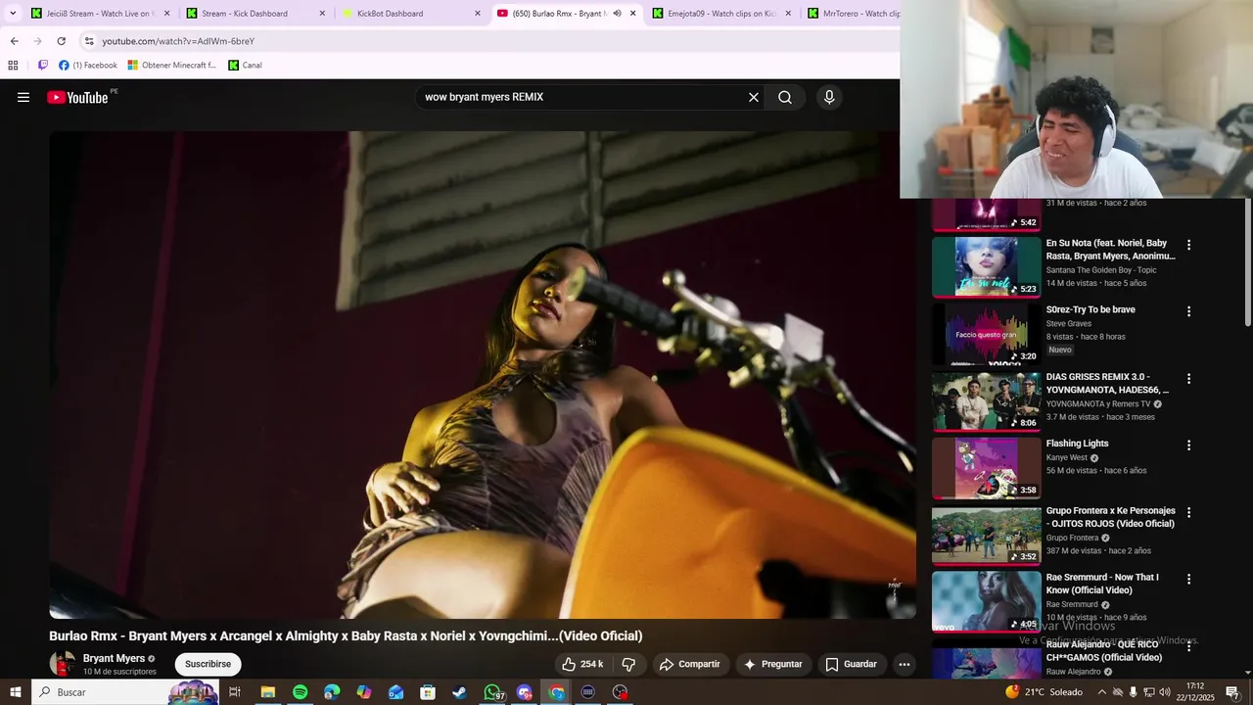Screen dimensions: 1253x705
Task: Open options for Flashing Lights video
Action: coord(1189,445)
